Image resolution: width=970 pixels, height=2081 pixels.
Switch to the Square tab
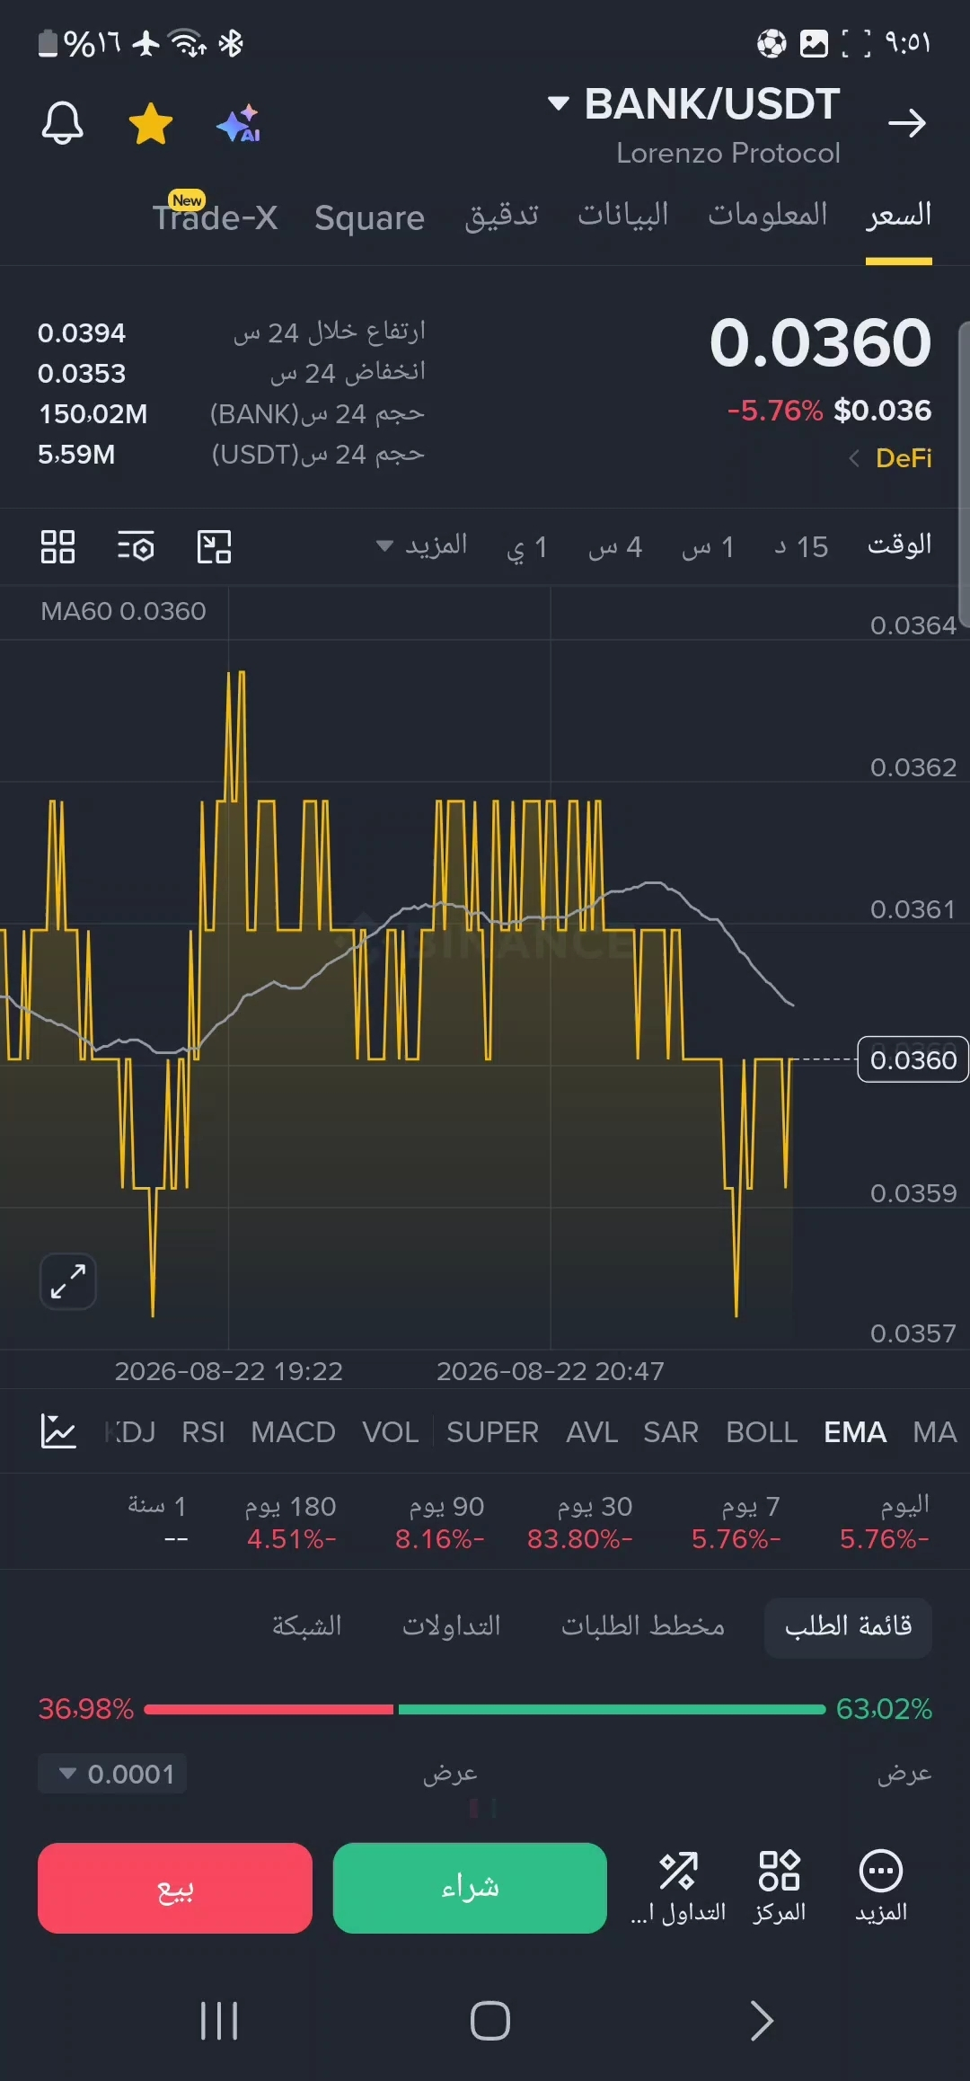pos(369,217)
